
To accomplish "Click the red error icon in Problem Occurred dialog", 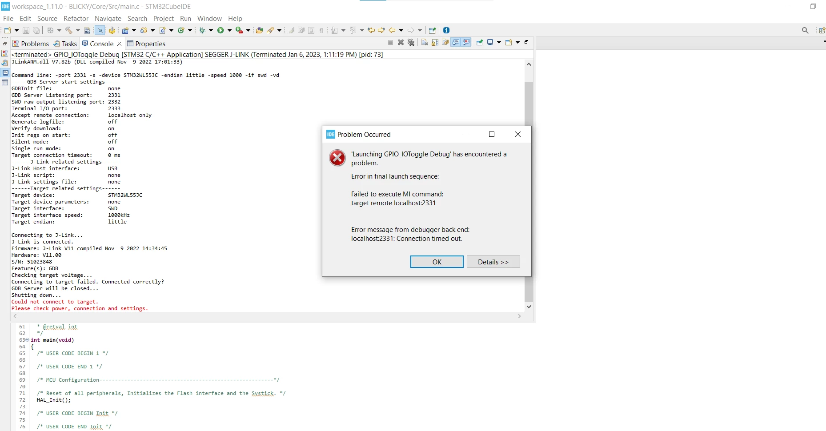I will 337,158.
